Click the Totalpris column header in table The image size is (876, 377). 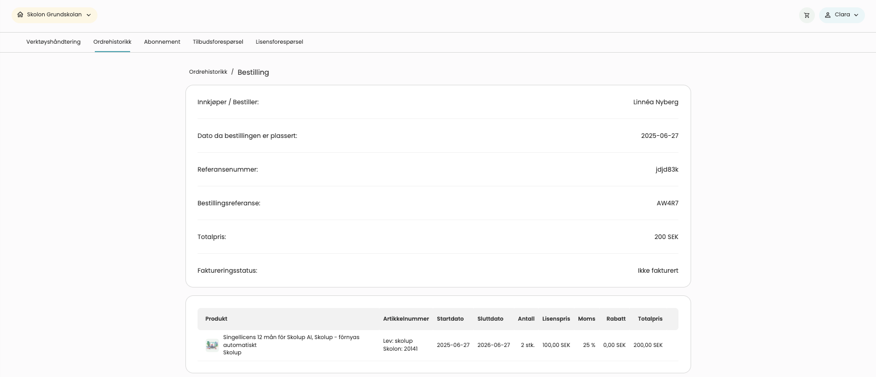pos(649,319)
